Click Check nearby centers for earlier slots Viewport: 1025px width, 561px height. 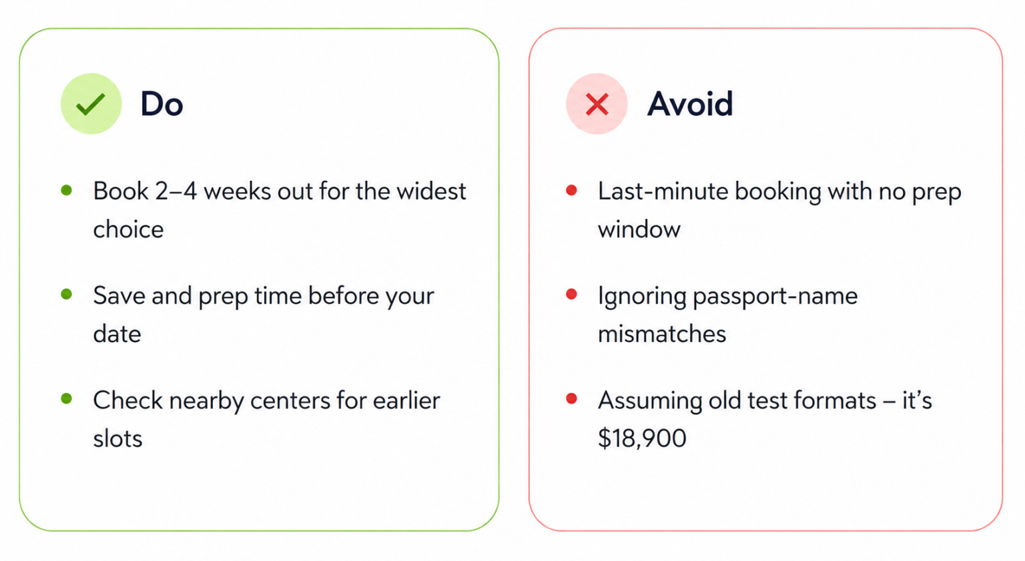(x=266, y=419)
